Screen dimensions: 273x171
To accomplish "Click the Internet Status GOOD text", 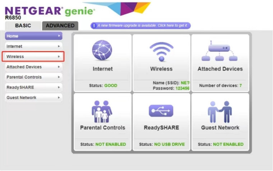I will (111, 85).
